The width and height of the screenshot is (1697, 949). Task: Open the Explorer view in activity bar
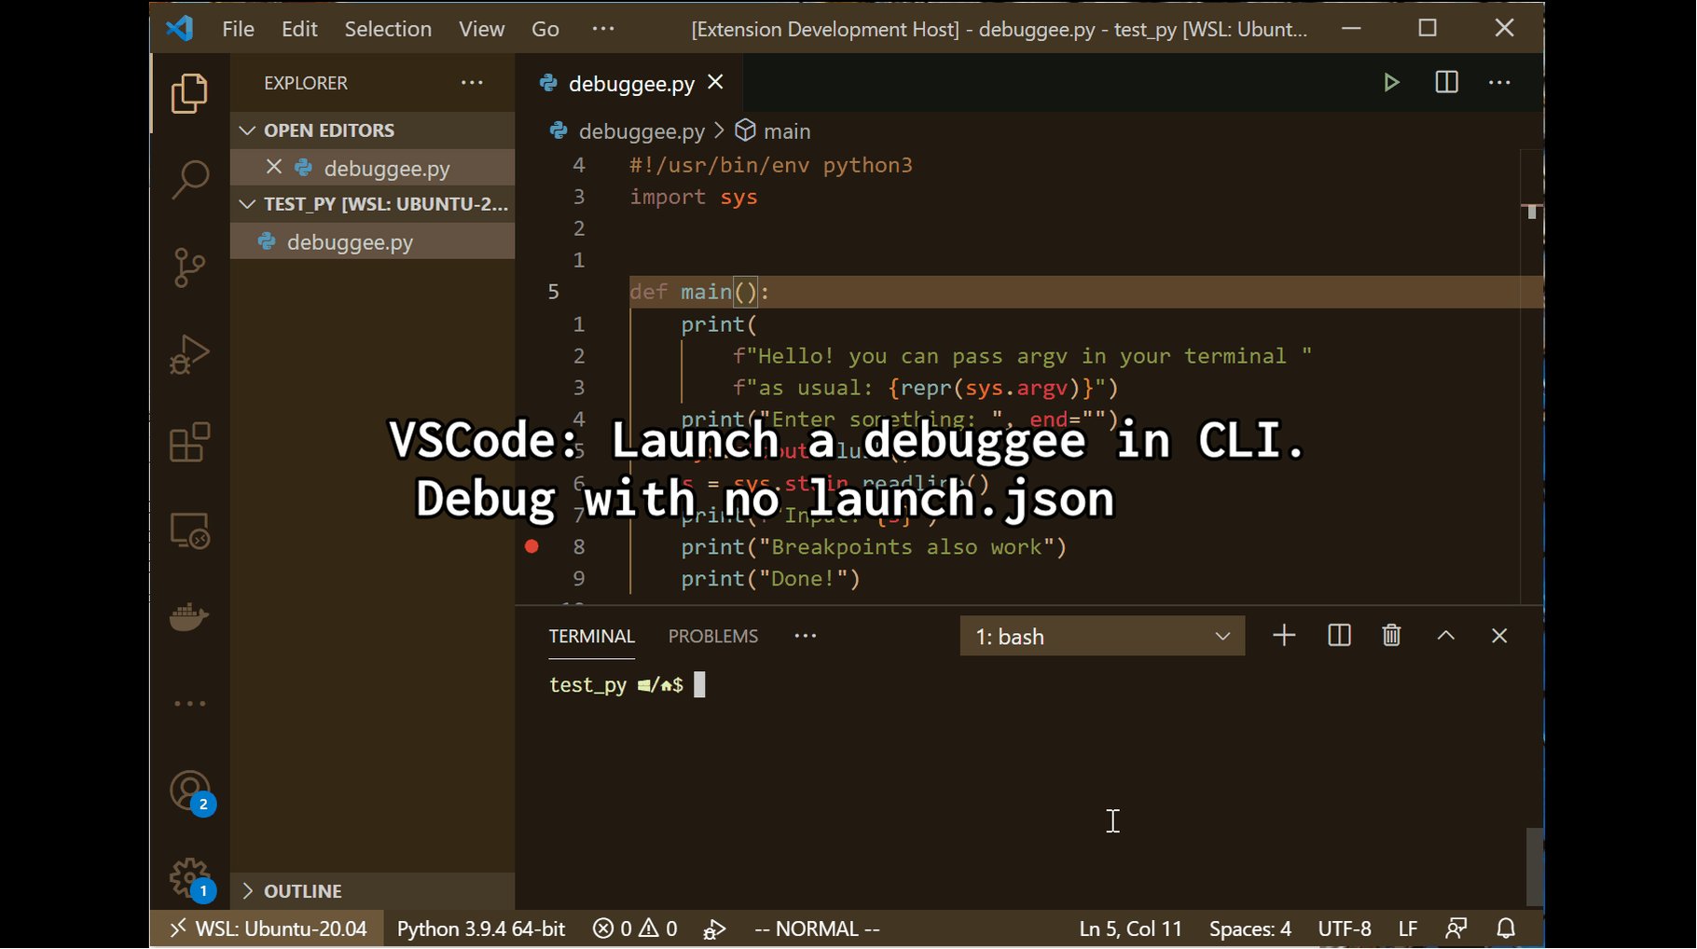(x=189, y=93)
